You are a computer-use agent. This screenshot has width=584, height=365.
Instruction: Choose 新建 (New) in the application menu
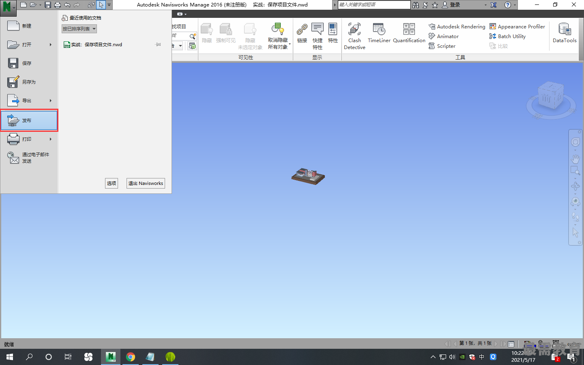29,26
